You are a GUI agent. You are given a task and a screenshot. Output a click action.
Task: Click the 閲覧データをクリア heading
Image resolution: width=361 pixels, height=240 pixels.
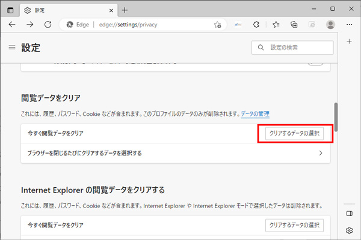(x=51, y=98)
